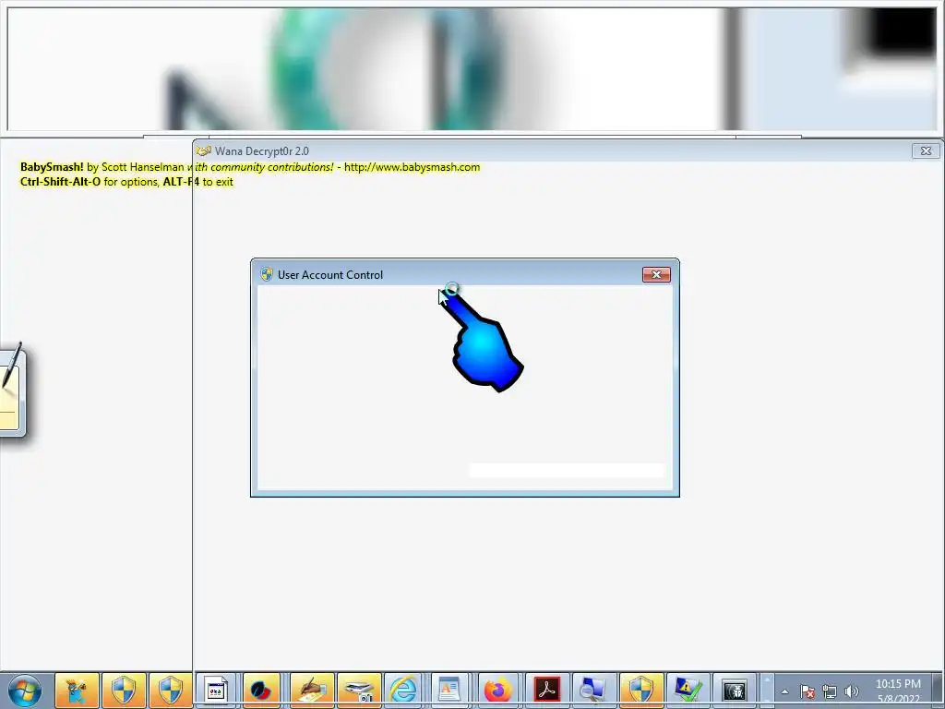Open the document with letter A taskbar app

tap(450, 691)
